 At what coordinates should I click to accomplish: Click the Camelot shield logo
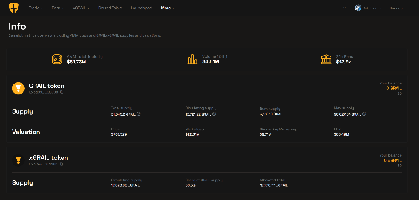click(14, 8)
